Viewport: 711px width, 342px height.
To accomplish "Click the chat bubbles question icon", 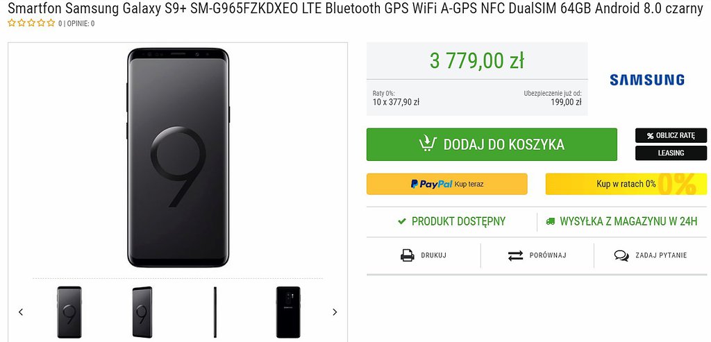I will (x=621, y=255).
